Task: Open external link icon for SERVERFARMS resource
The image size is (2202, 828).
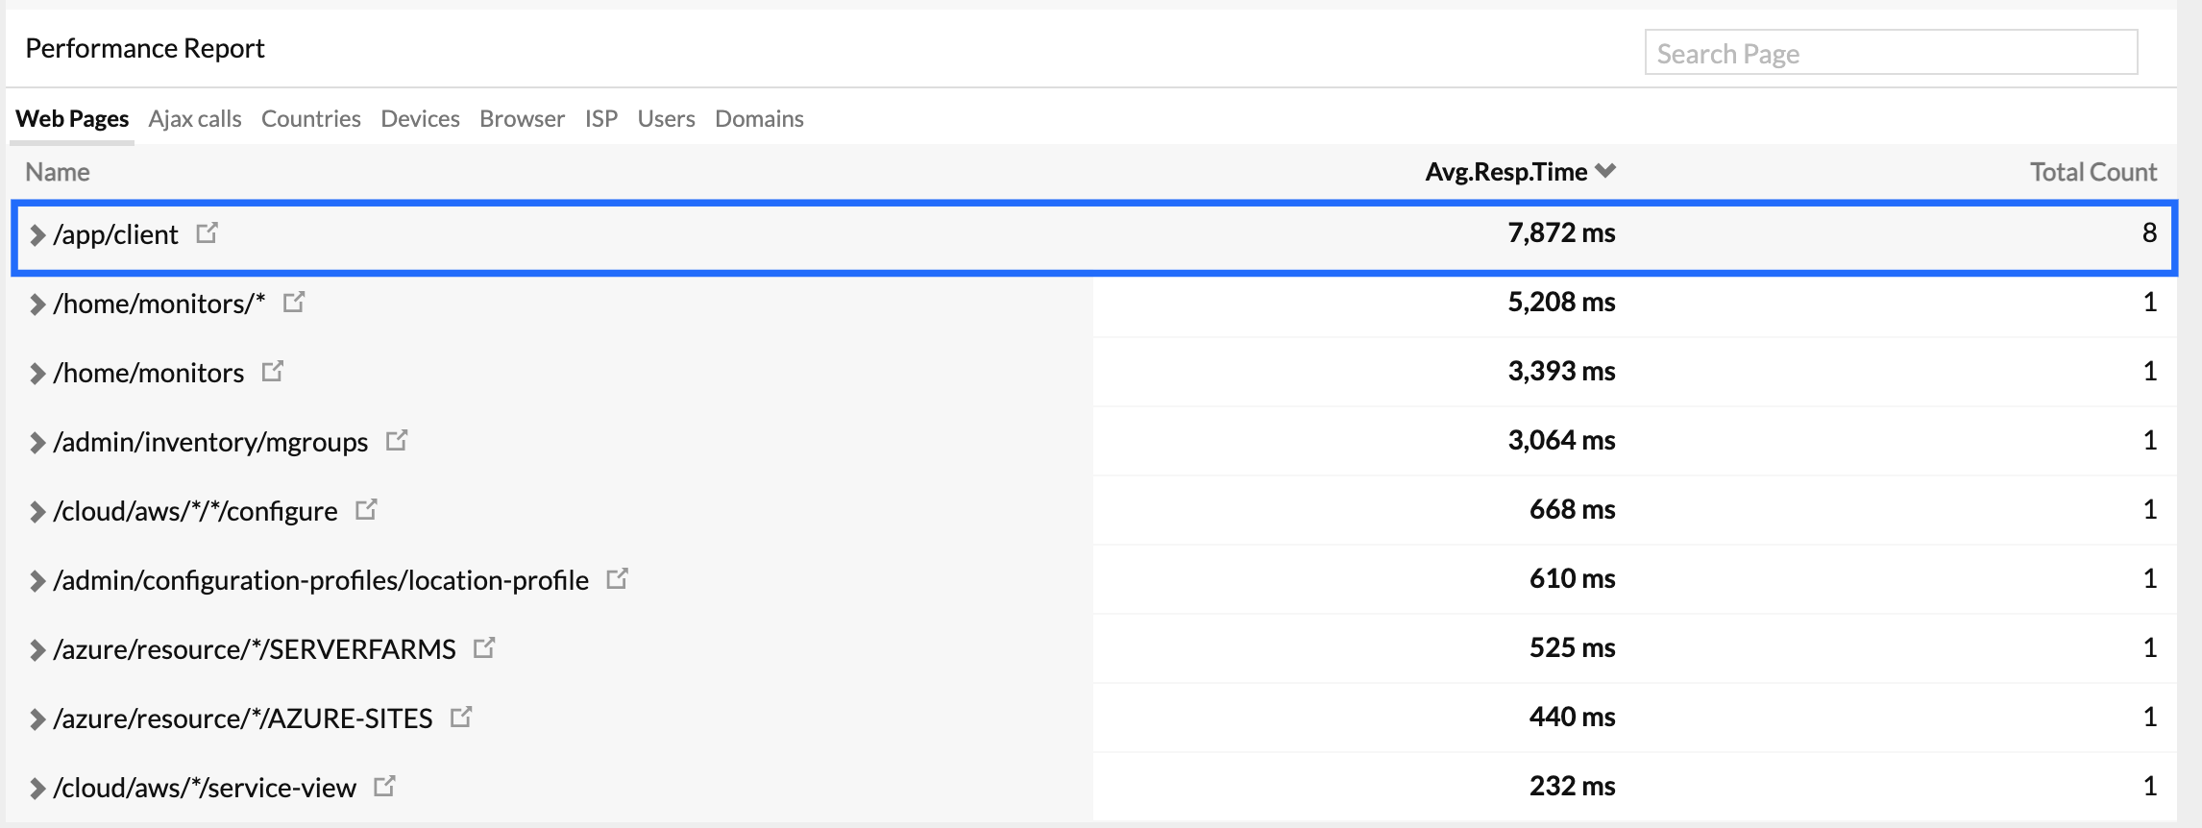Action: tap(484, 648)
